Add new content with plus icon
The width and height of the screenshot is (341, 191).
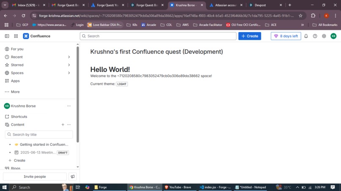pos(63,125)
